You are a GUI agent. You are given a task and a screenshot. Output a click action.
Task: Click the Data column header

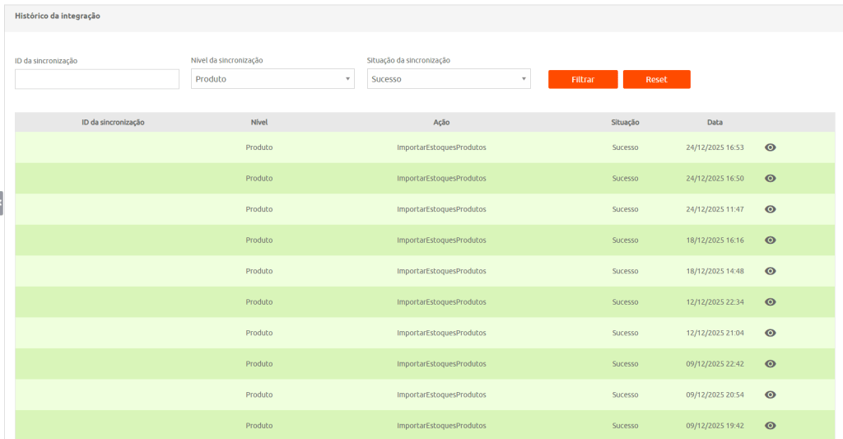click(715, 122)
